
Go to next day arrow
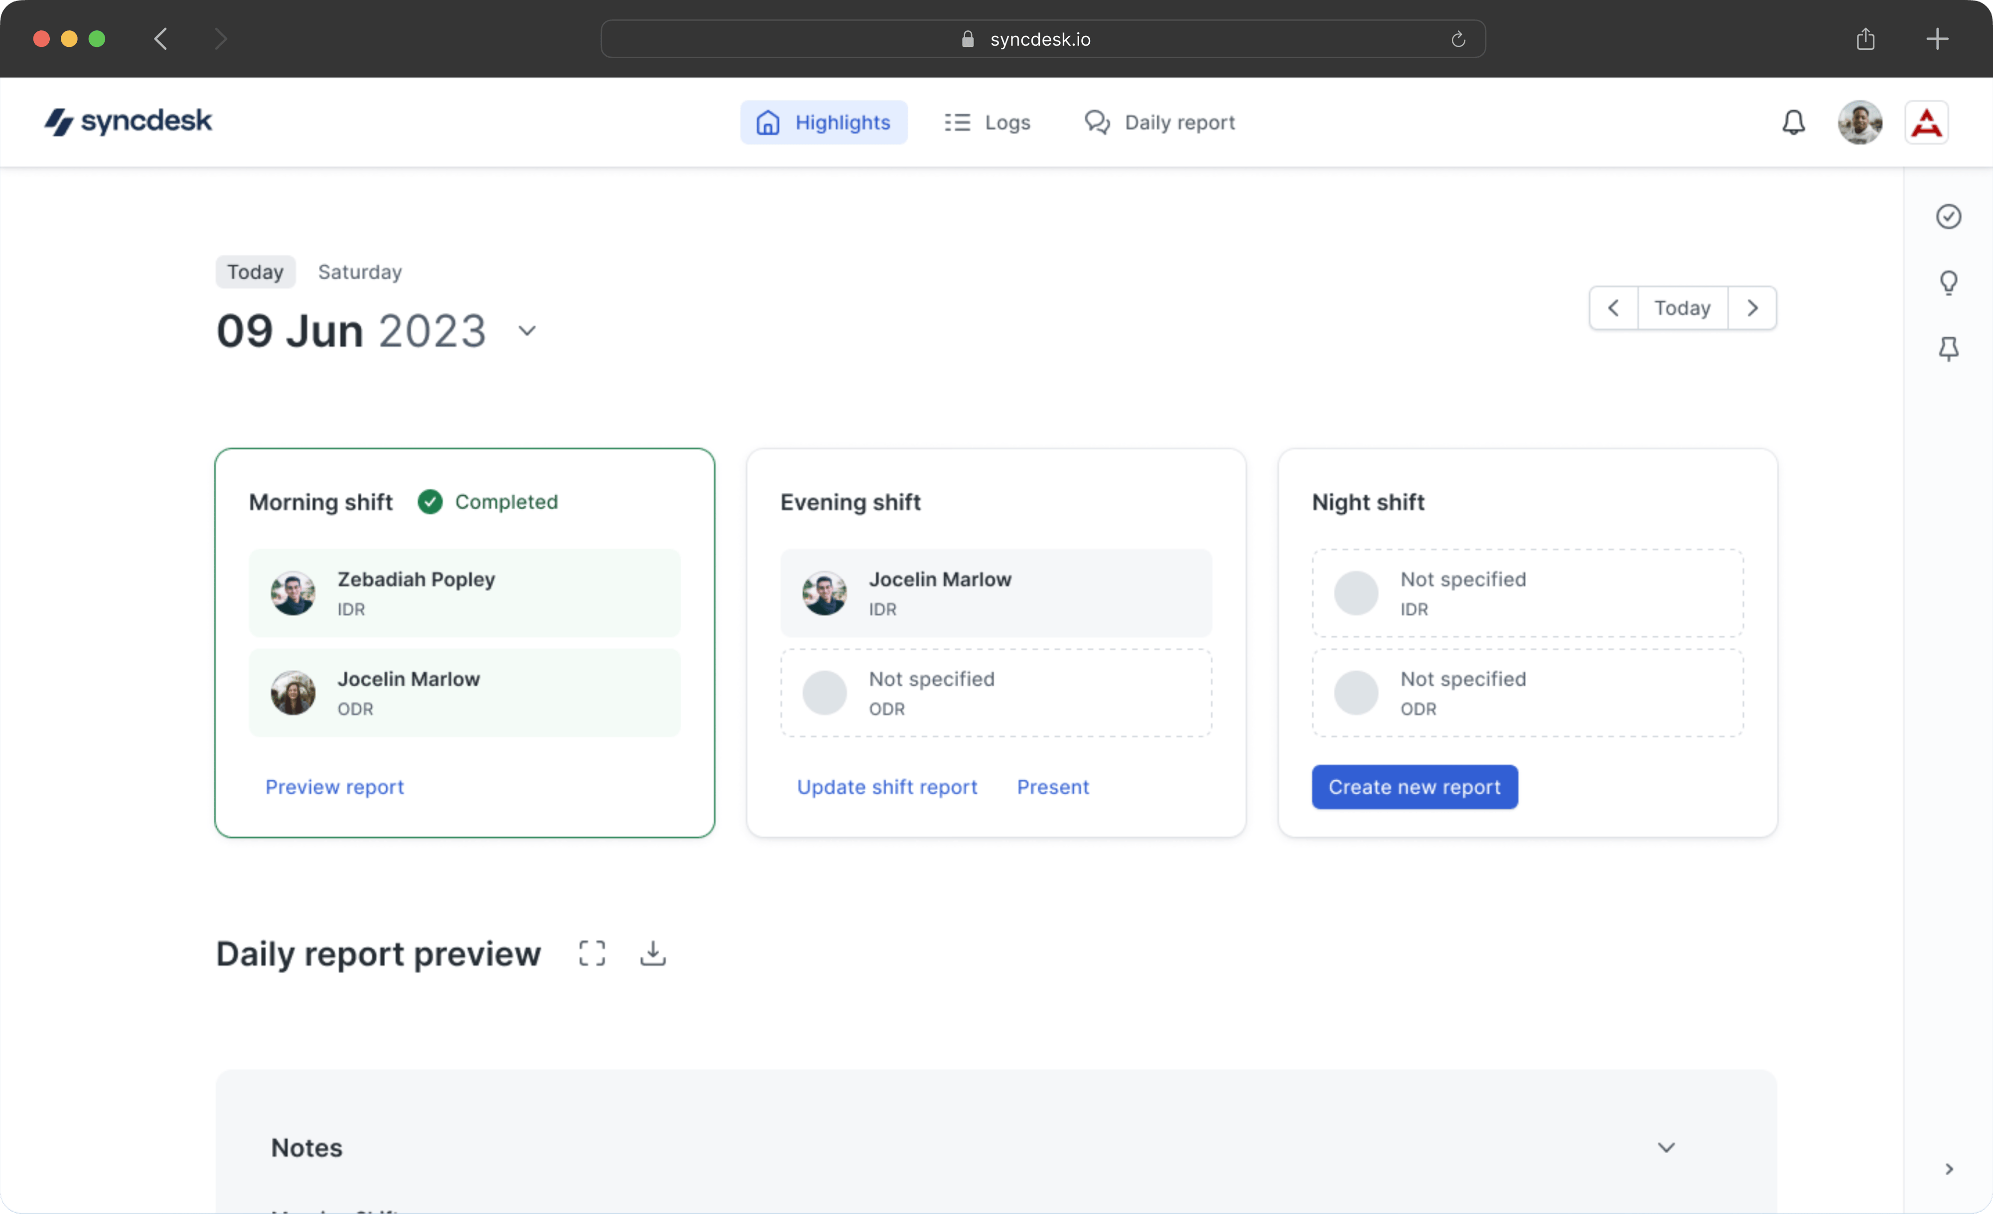point(1752,307)
